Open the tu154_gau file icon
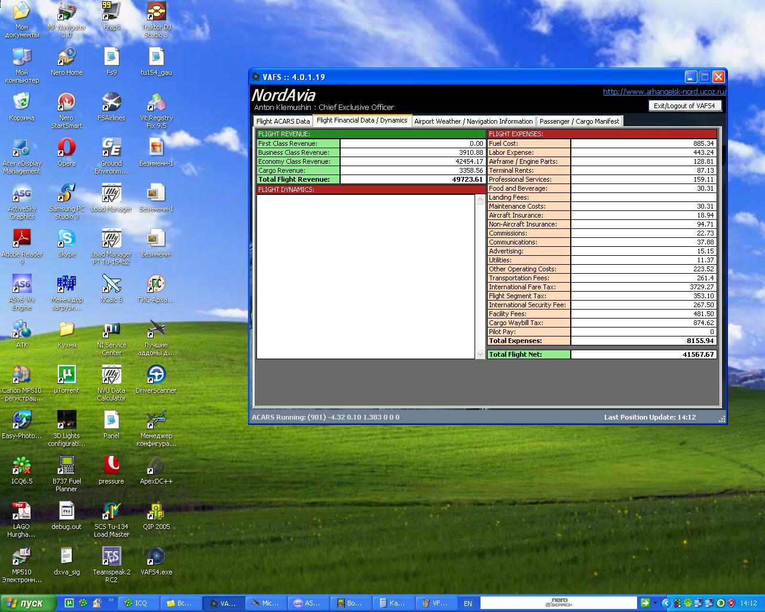The image size is (765, 612). coord(156,61)
